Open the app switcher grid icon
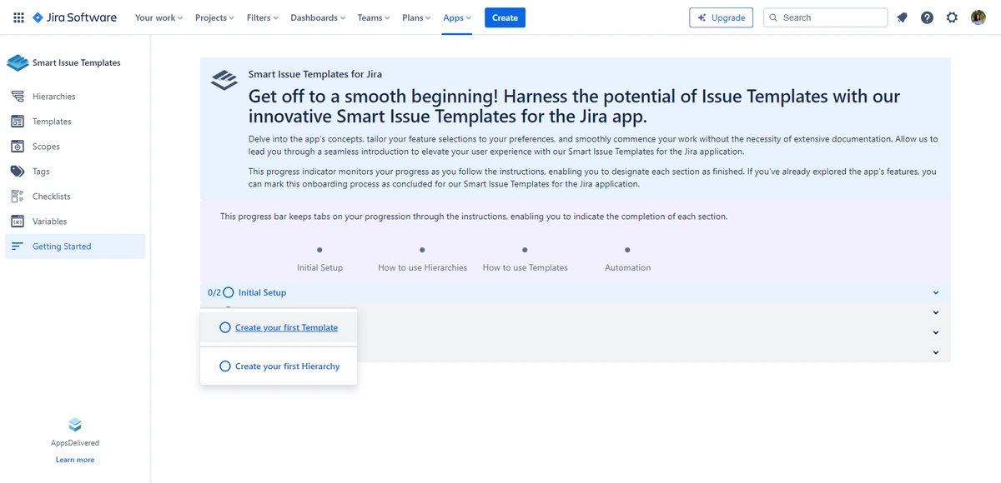The image size is (1001, 483). tap(18, 17)
